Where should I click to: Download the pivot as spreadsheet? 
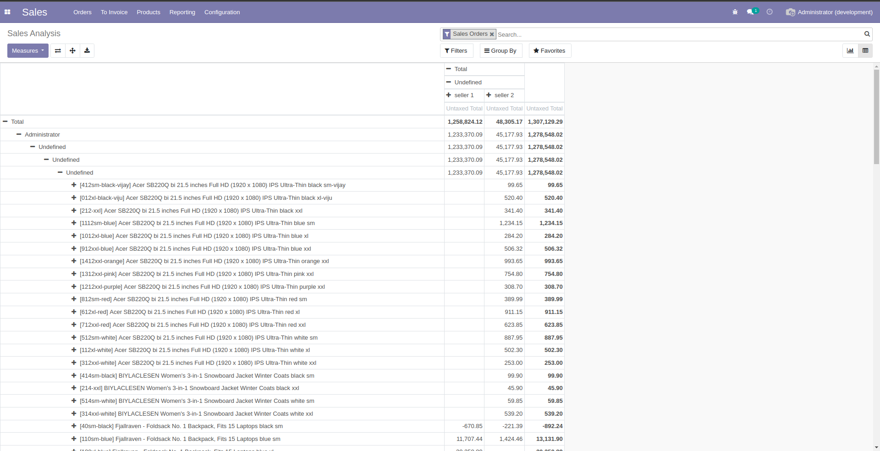[87, 50]
